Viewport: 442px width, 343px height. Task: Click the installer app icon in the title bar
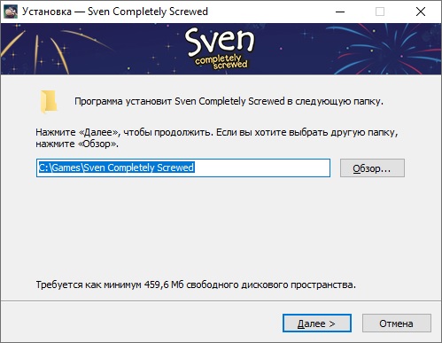pos(11,12)
